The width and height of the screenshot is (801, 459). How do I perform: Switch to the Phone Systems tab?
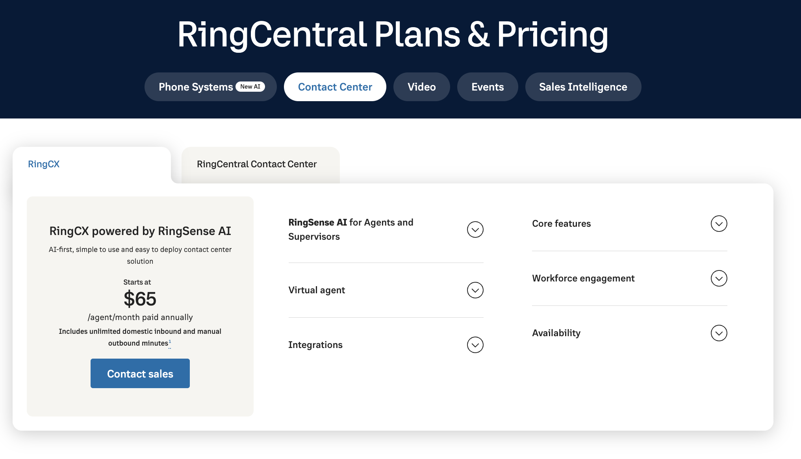pyautogui.click(x=196, y=87)
